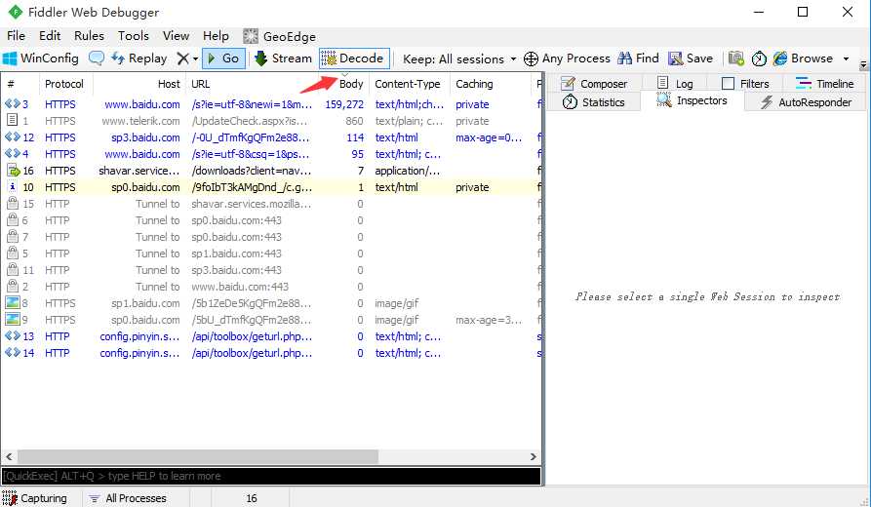Click the QuickExec command input box

click(271, 476)
